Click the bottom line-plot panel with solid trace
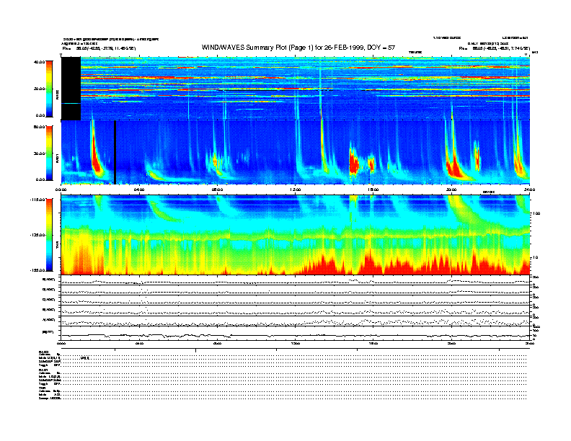Screen dimensions: 571x441 pos(295,334)
